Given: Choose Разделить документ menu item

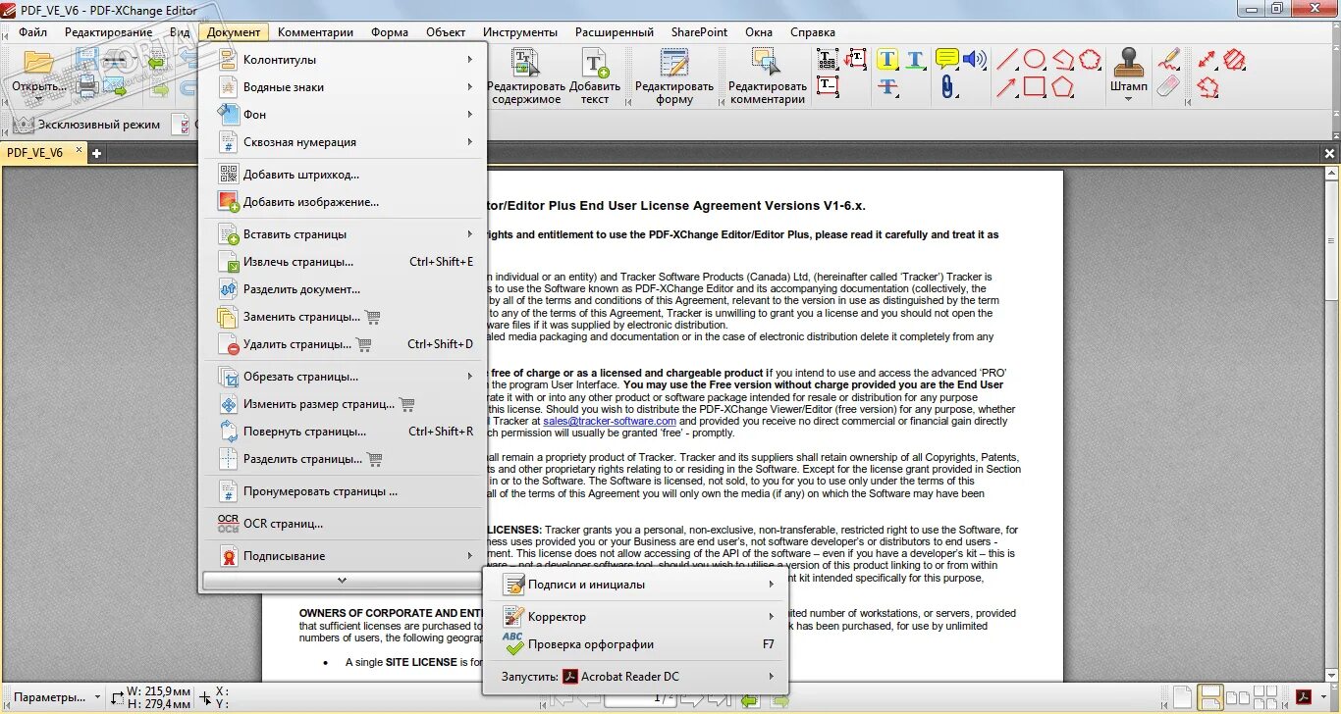Looking at the screenshot, I should (342, 289).
